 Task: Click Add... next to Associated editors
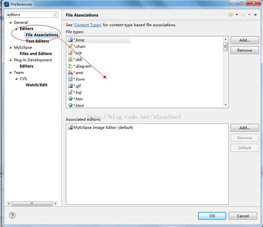pos(244,128)
